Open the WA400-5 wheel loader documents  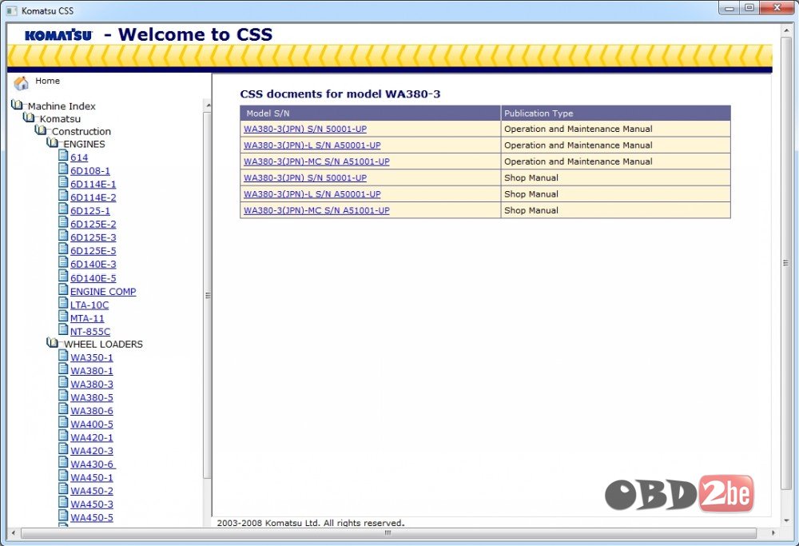[x=92, y=424]
